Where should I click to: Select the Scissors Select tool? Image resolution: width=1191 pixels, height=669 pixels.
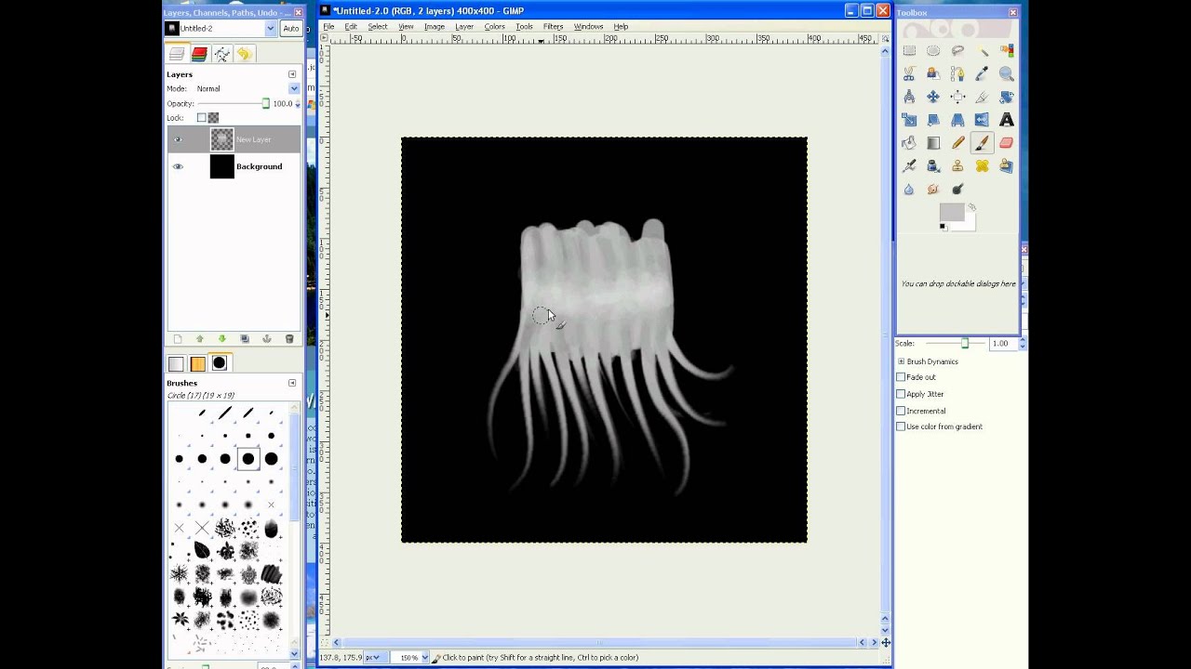click(x=909, y=74)
